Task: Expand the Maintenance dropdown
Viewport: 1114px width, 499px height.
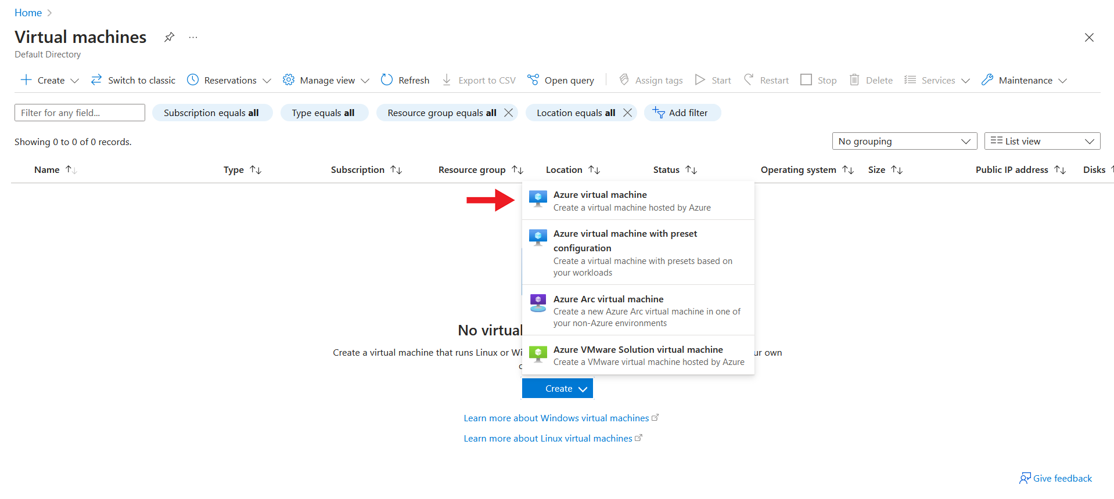Action: pyautogui.click(x=1024, y=80)
